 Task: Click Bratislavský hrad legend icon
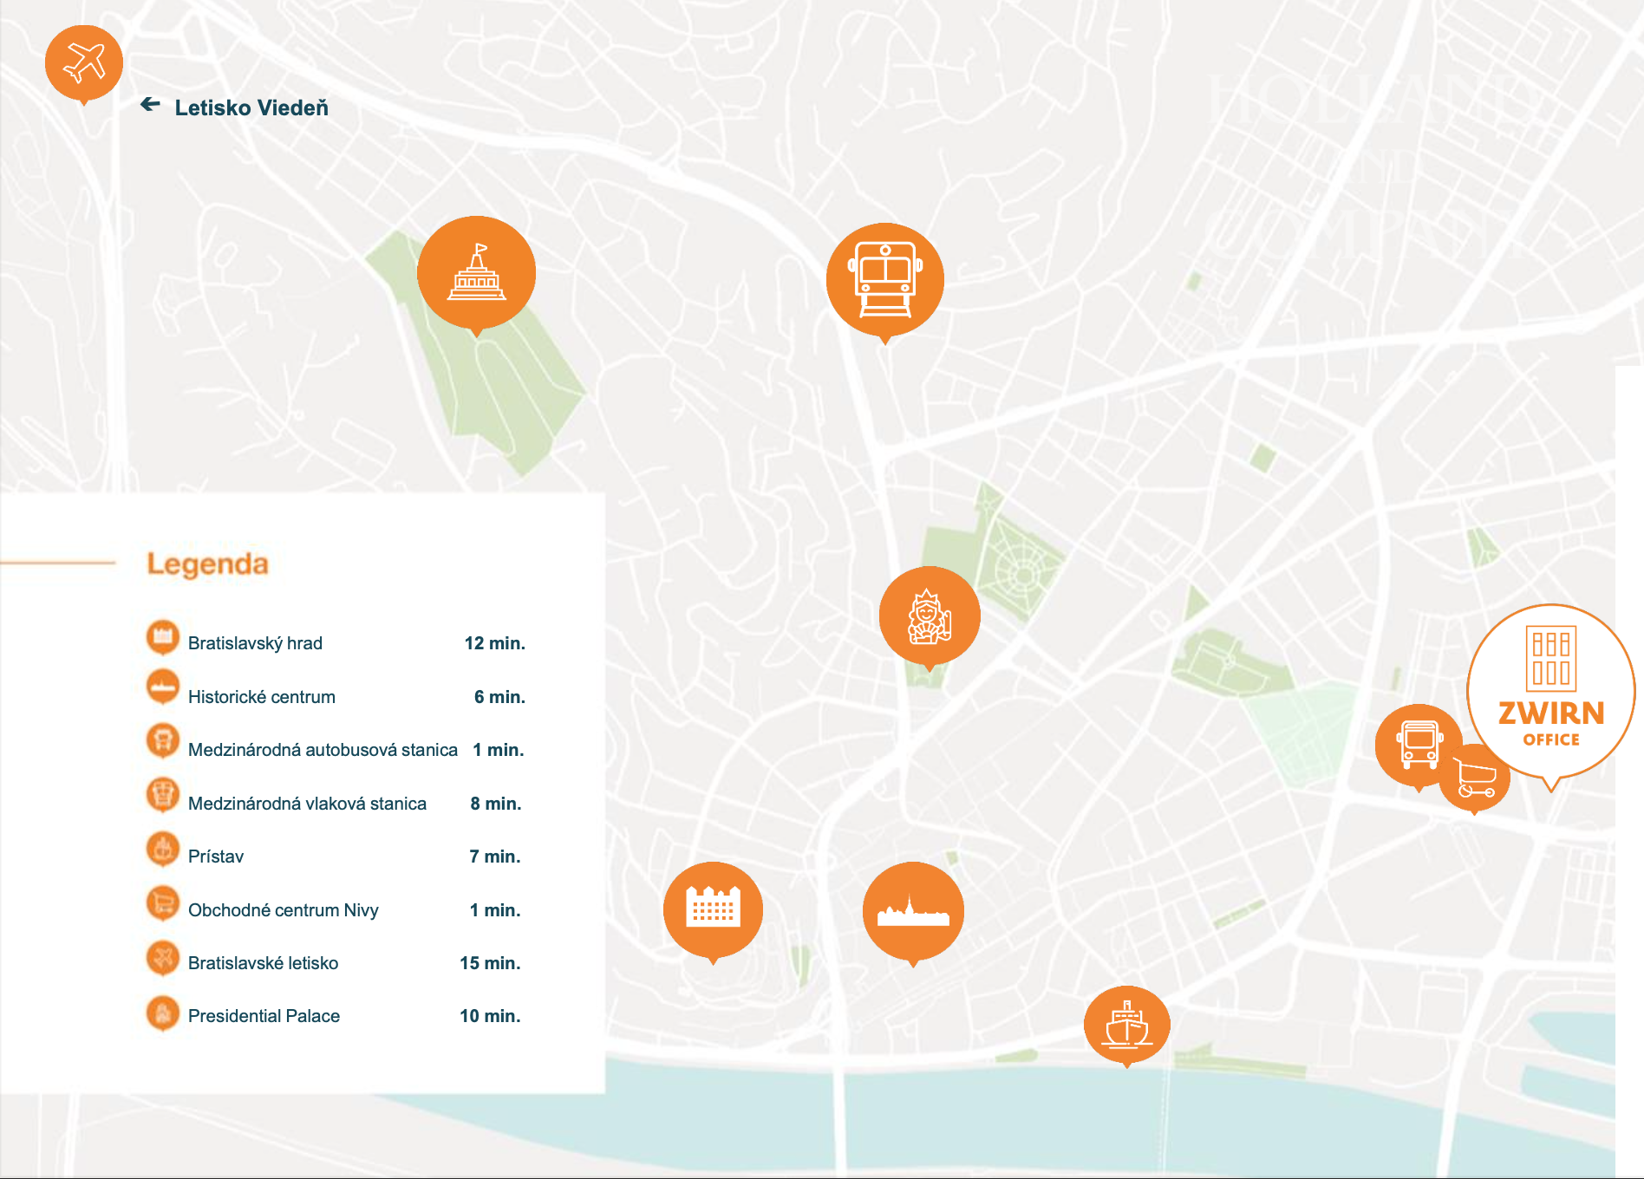click(x=162, y=637)
